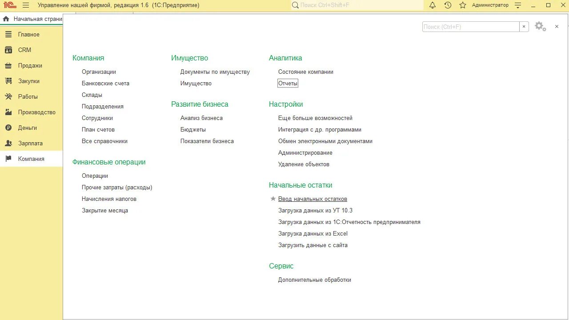Click the Производство factory icon
Viewport: 569px width, 320px height.
pos(8,112)
